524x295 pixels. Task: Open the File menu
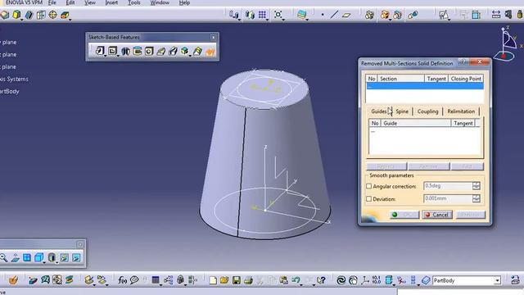point(52,2)
